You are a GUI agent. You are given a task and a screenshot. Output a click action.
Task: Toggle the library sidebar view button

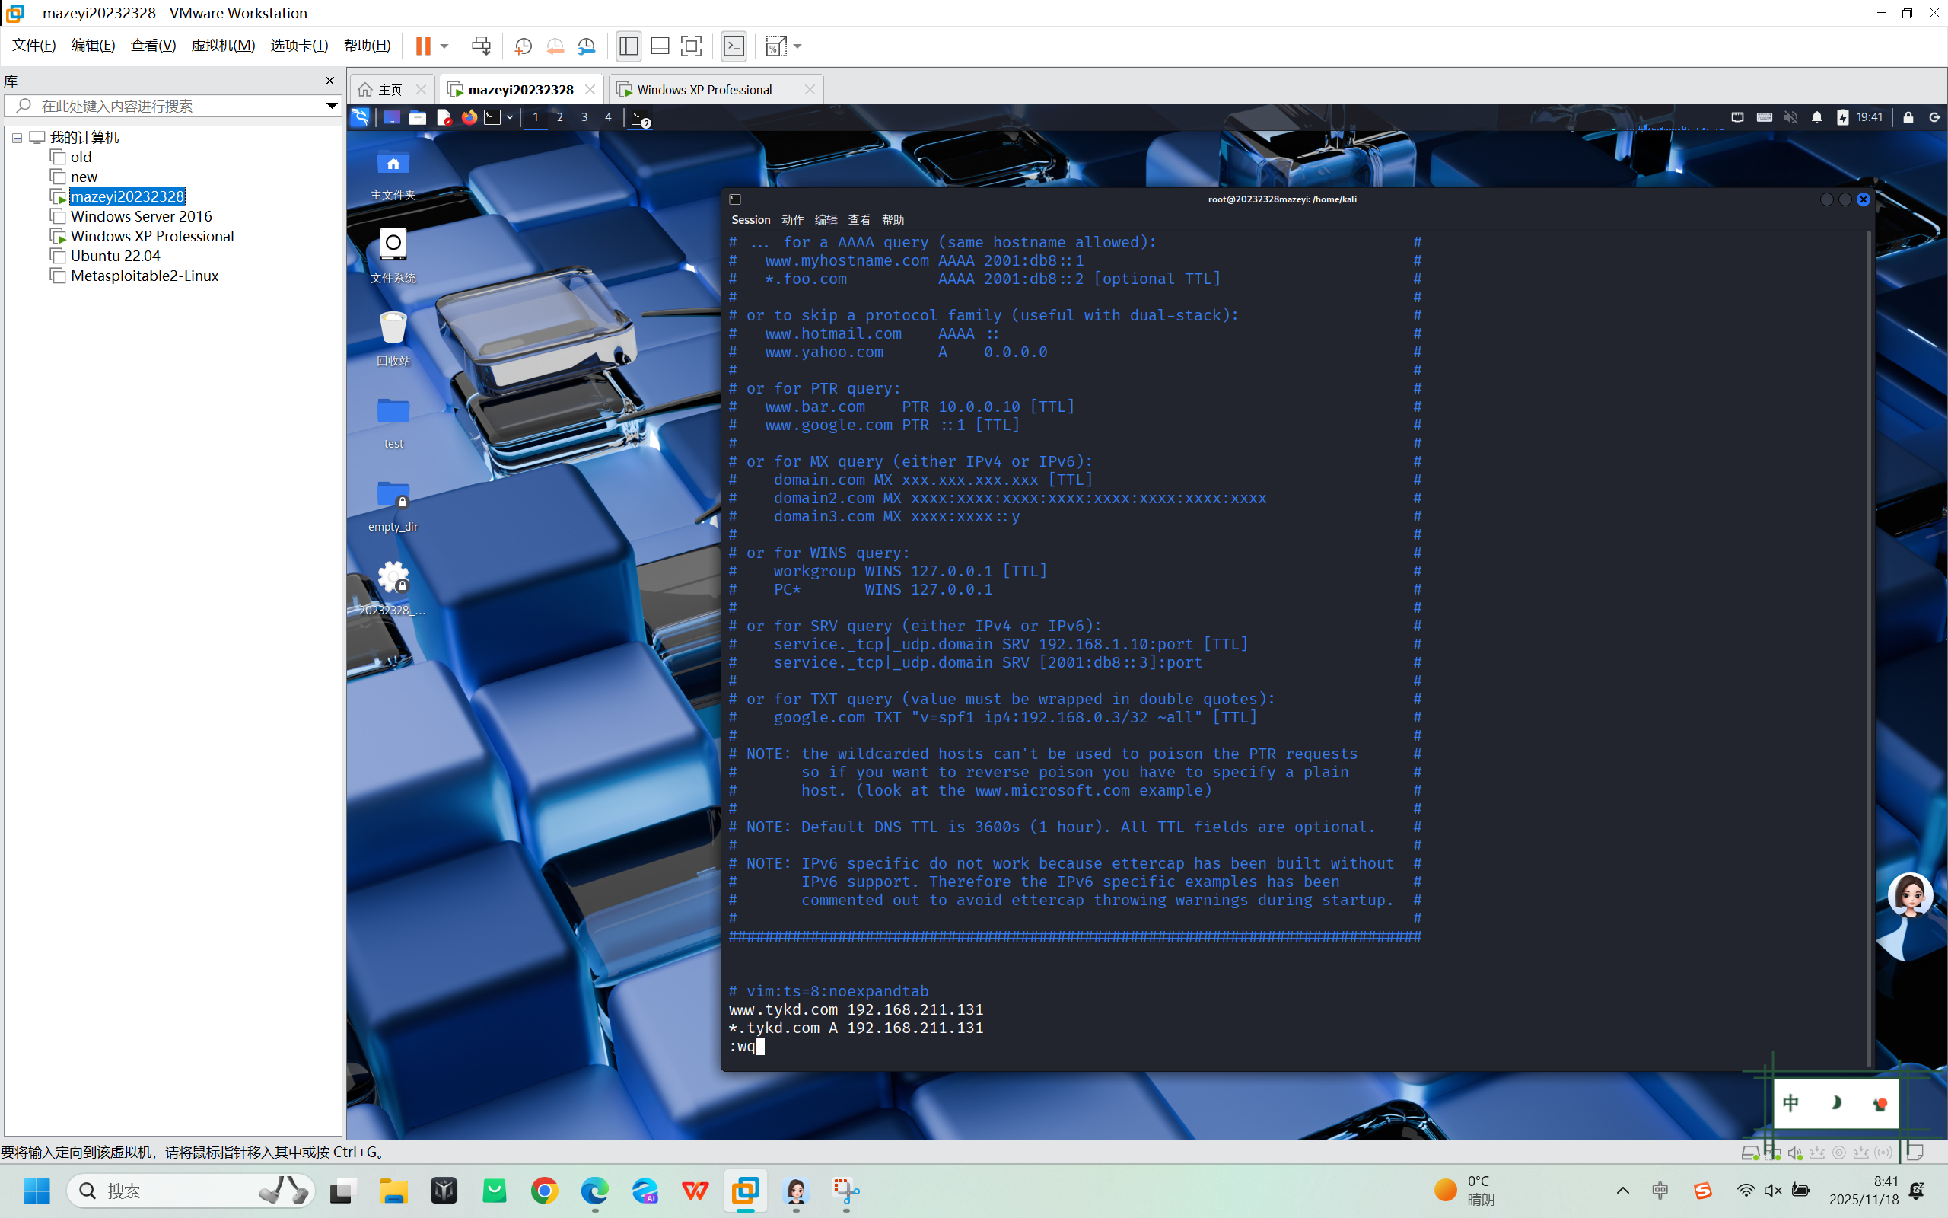pyautogui.click(x=629, y=46)
